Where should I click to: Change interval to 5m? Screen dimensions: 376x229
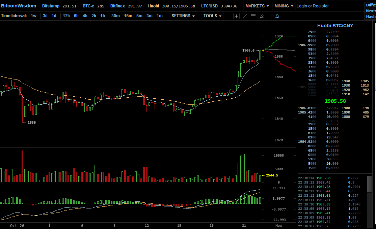(x=139, y=16)
